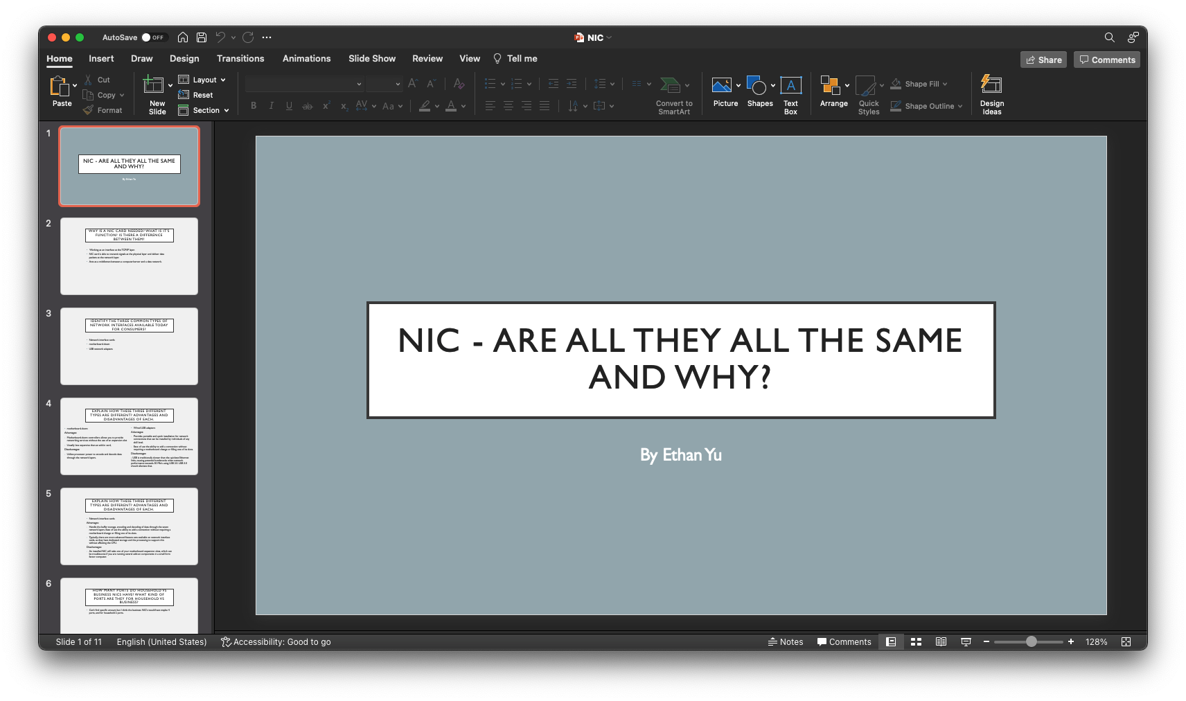Click Accessibility: Good to go status
Image resolution: width=1186 pixels, height=701 pixels.
point(276,642)
